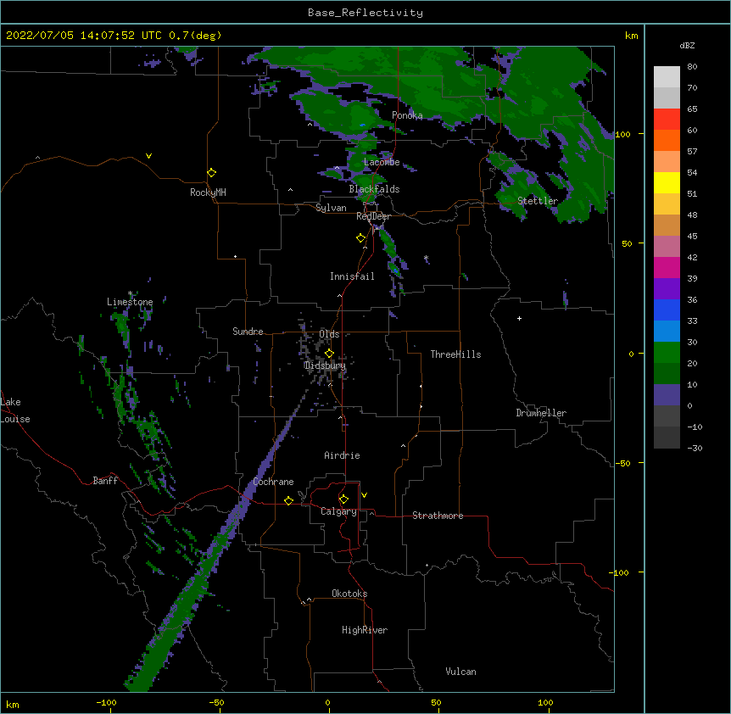This screenshot has width=731, height=714.
Task: Select the 50 tick label on right axis
Action: 627,243
